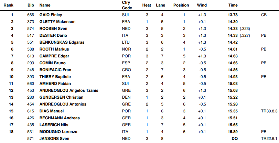This screenshot has height=143, width=279.
Task: Click MODUGNO Lorenzo's time 15.89
Action: point(233,132)
